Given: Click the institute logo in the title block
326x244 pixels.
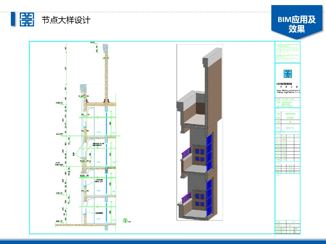Looking at the screenshot, I should 288,74.
